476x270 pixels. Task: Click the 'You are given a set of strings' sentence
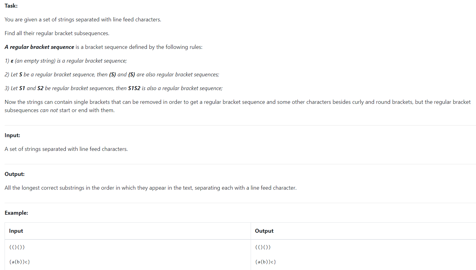(x=83, y=20)
